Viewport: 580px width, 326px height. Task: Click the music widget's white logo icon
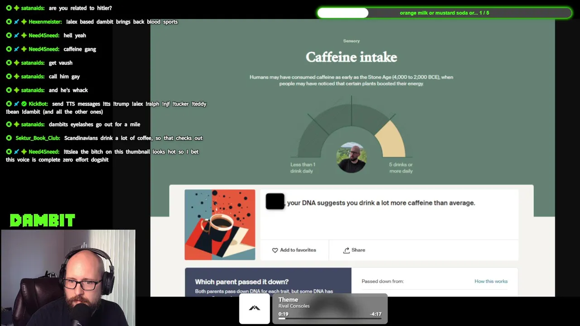(255, 308)
